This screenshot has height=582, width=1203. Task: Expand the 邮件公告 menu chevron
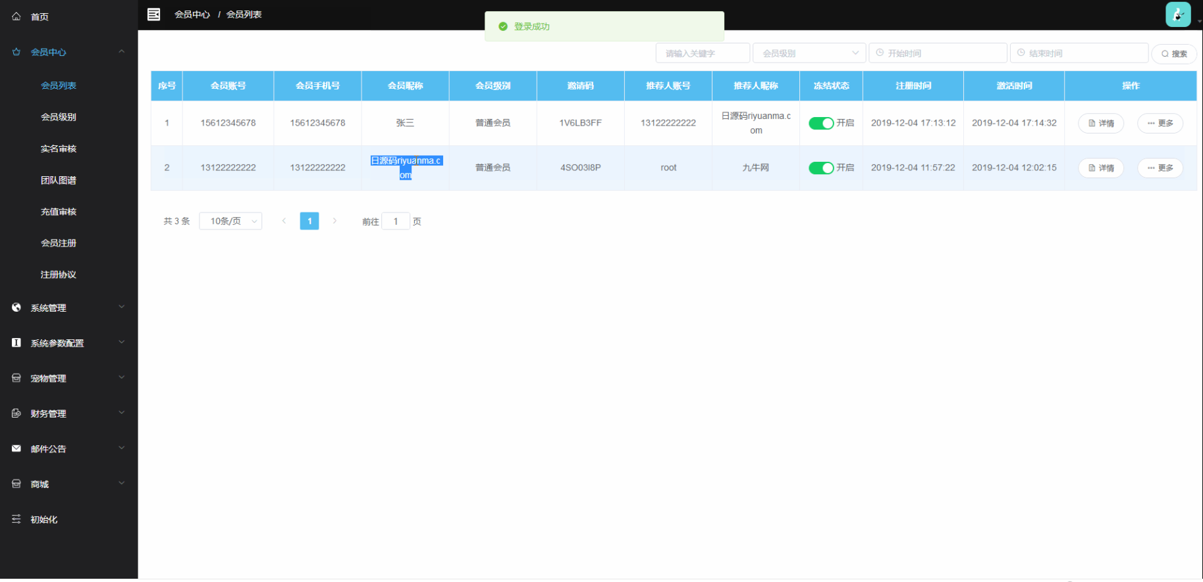pos(122,448)
